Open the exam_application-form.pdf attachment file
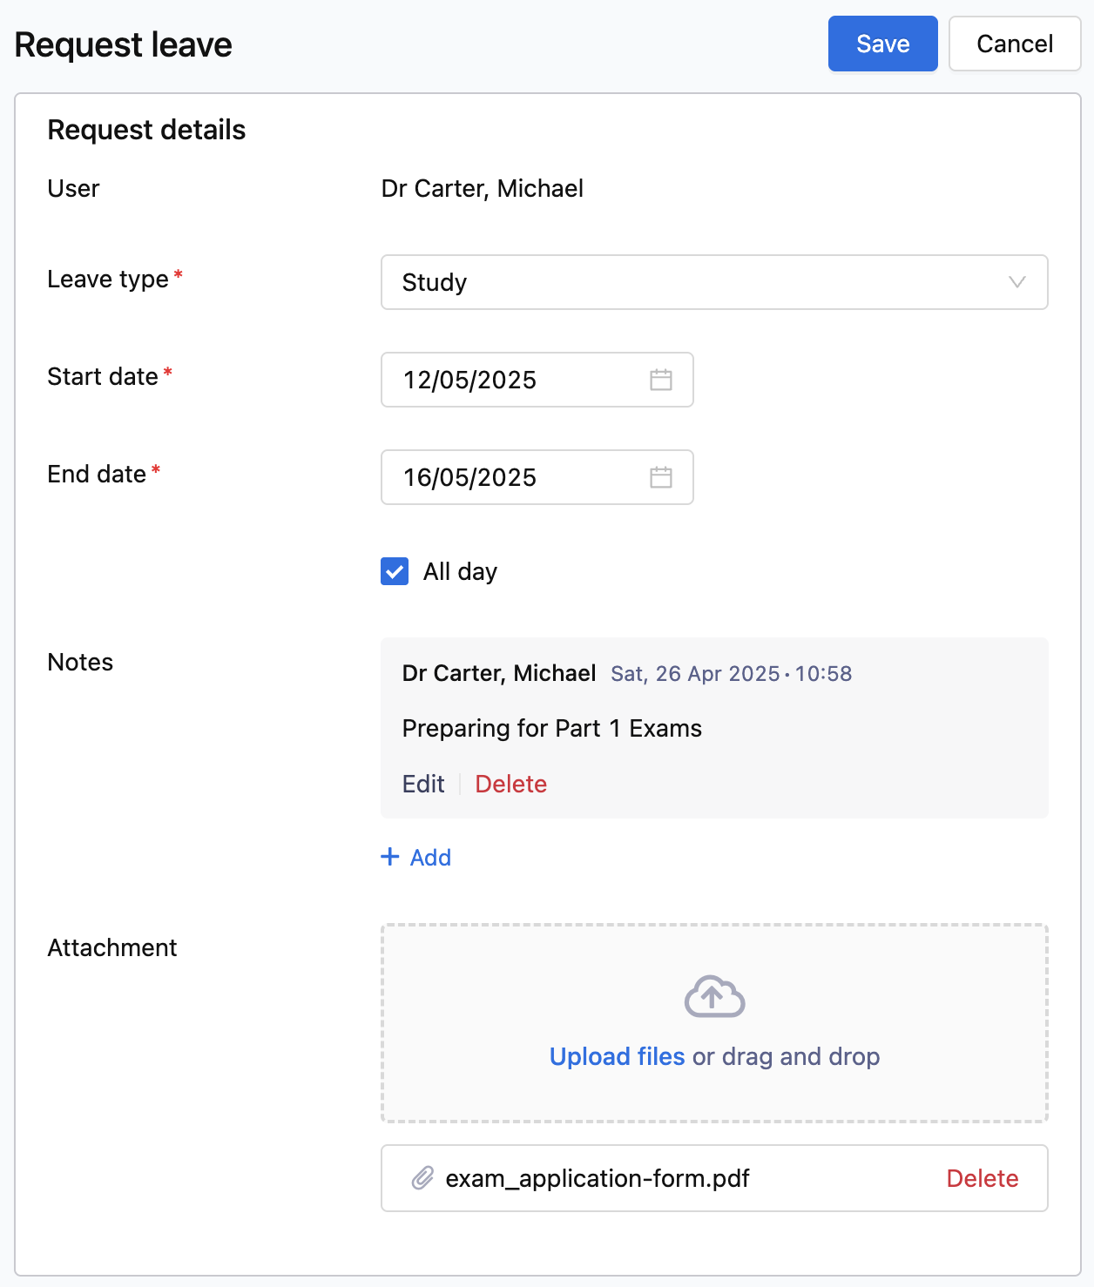Screen dimensions: 1094x1287 598,1178
